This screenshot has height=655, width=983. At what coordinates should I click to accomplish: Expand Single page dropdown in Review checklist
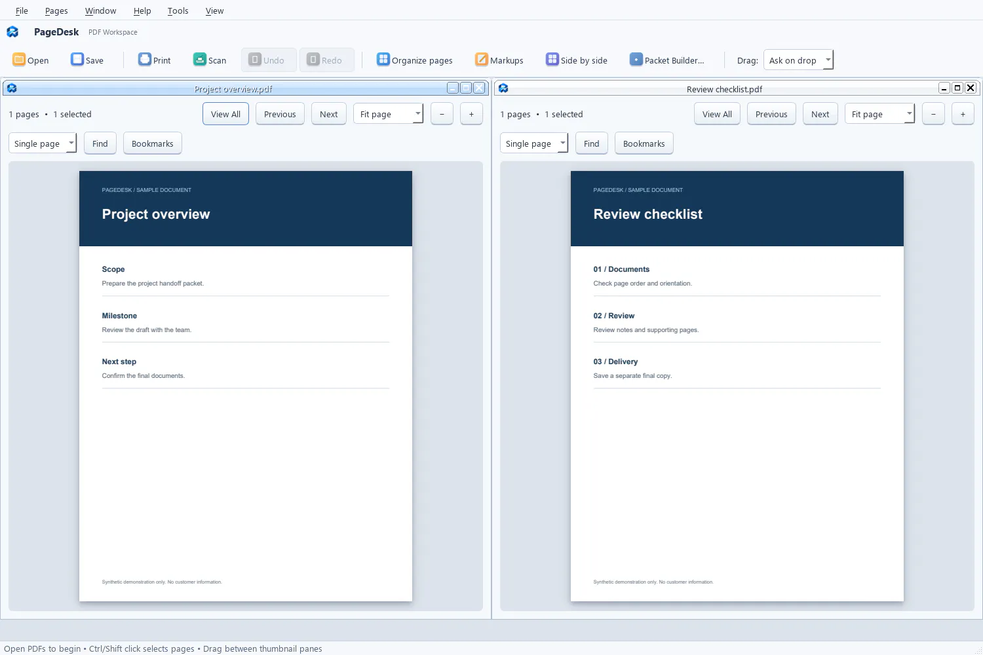coord(534,143)
